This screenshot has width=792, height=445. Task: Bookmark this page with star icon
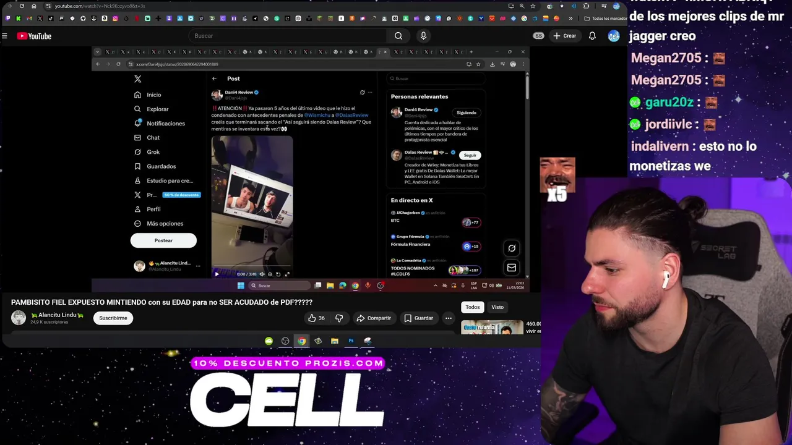(x=533, y=6)
